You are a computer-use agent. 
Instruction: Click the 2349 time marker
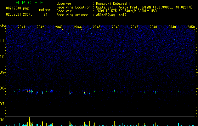point(172,27)
